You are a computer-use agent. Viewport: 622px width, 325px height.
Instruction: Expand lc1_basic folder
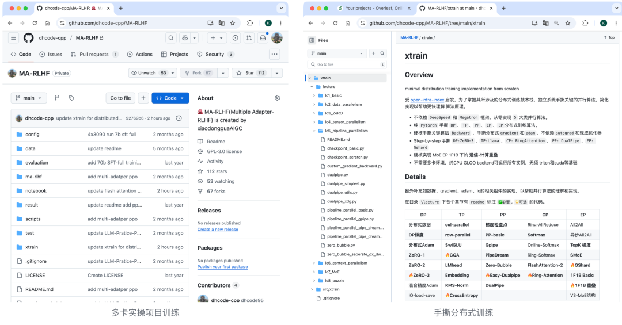(314, 95)
